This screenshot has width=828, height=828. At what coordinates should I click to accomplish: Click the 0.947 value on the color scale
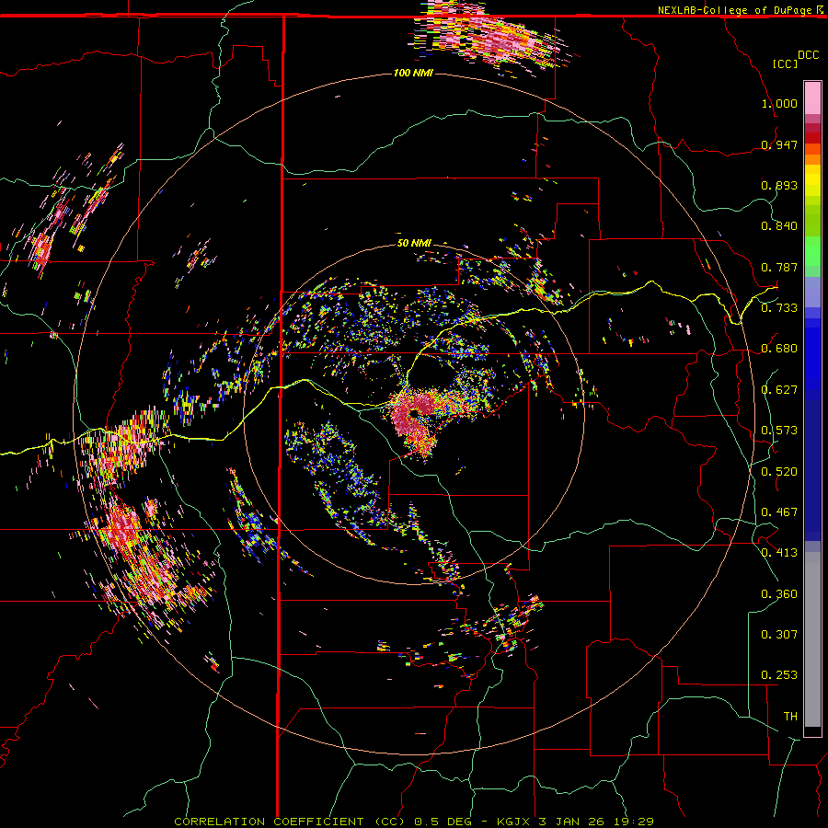(x=779, y=144)
